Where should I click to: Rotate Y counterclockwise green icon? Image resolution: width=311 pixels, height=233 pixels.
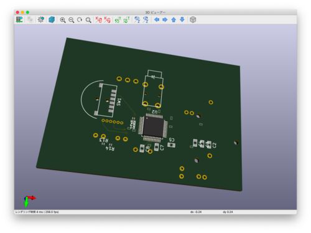(126, 20)
